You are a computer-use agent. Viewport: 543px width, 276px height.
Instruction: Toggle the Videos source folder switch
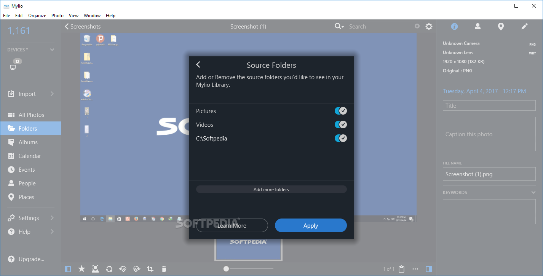[x=340, y=124]
